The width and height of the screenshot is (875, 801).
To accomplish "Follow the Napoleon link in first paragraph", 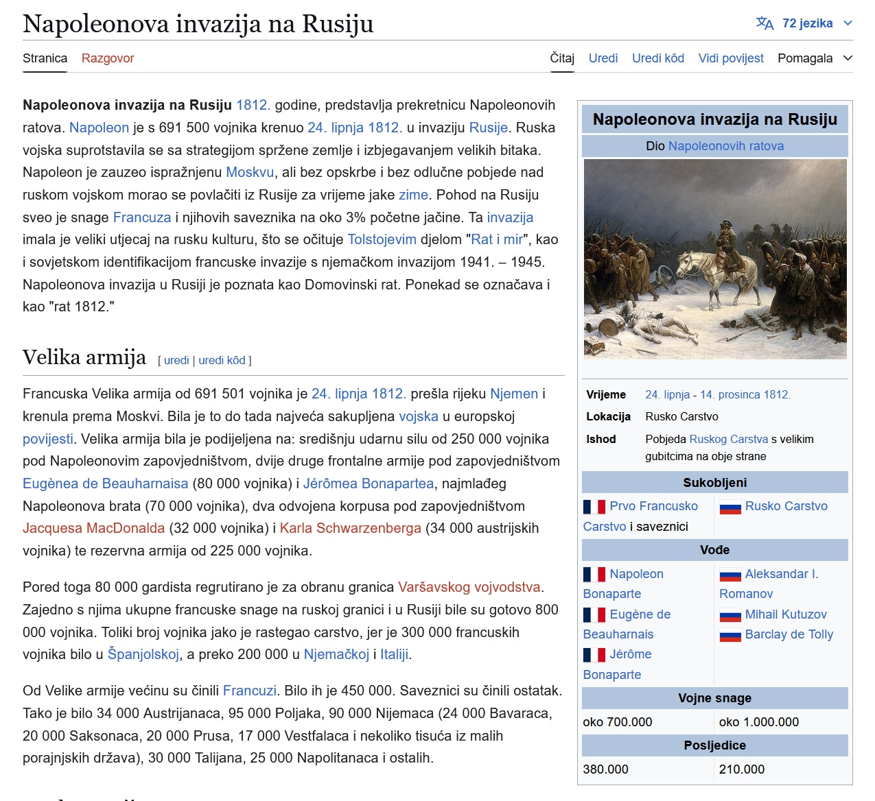I will pyautogui.click(x=99, y=128).
